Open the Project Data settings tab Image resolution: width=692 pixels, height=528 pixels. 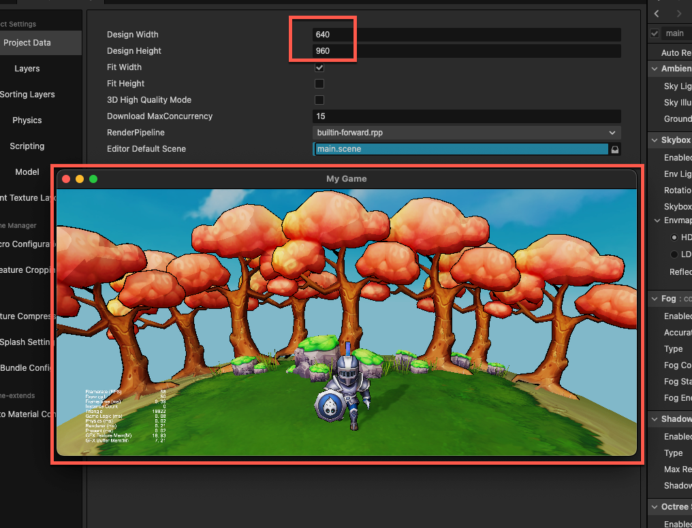tap(27, 43)
